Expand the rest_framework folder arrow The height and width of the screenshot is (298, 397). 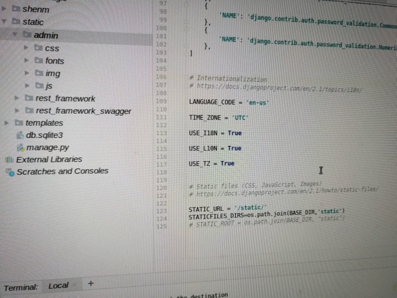coord(17,98)
